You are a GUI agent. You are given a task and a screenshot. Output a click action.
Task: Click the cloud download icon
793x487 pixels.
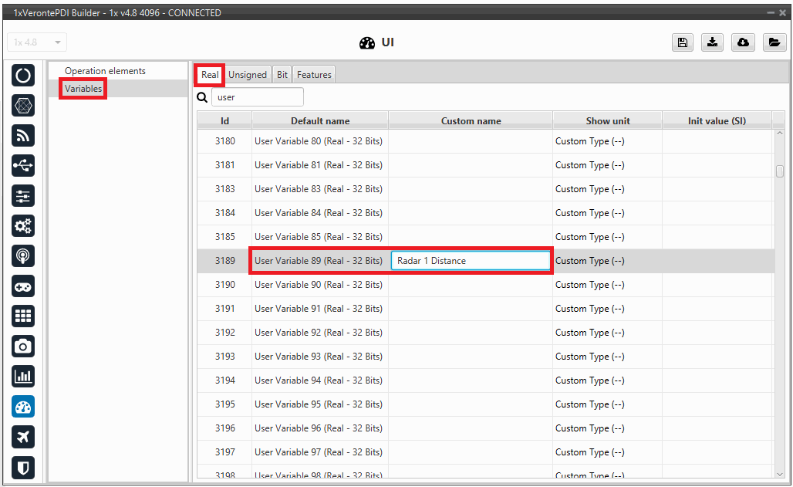(743, 42)
